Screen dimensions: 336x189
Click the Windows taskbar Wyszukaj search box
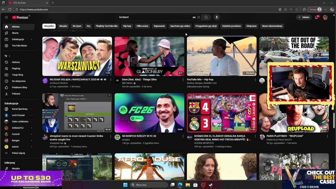[149, 185]
